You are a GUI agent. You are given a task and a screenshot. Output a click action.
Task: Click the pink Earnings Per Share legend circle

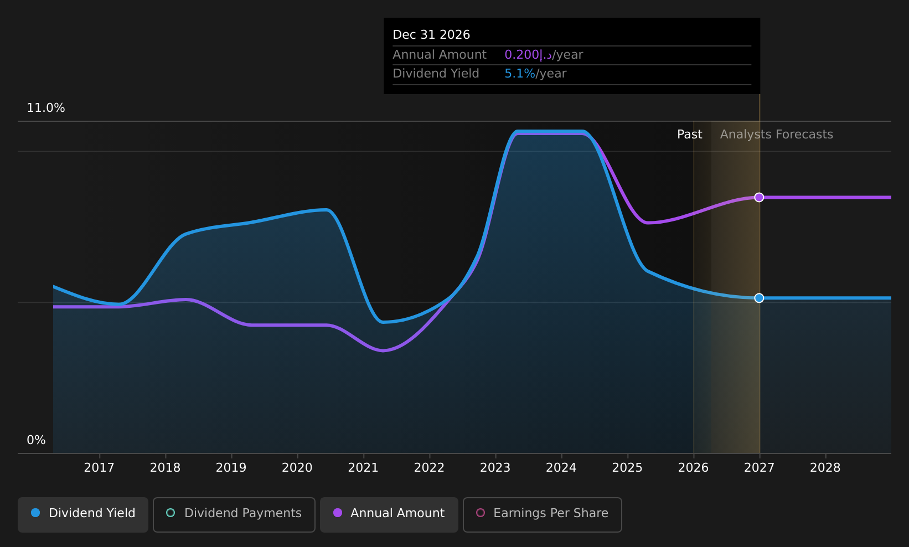pos(481,513)
